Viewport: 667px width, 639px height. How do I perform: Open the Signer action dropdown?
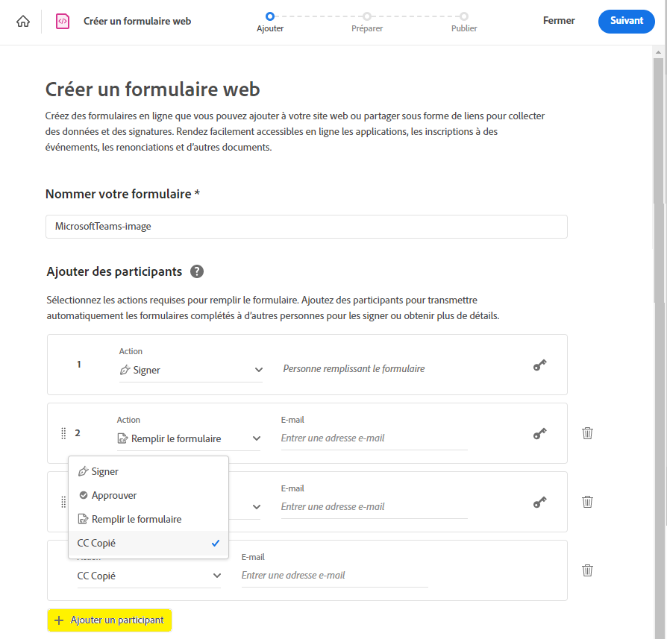pos(191,370)
